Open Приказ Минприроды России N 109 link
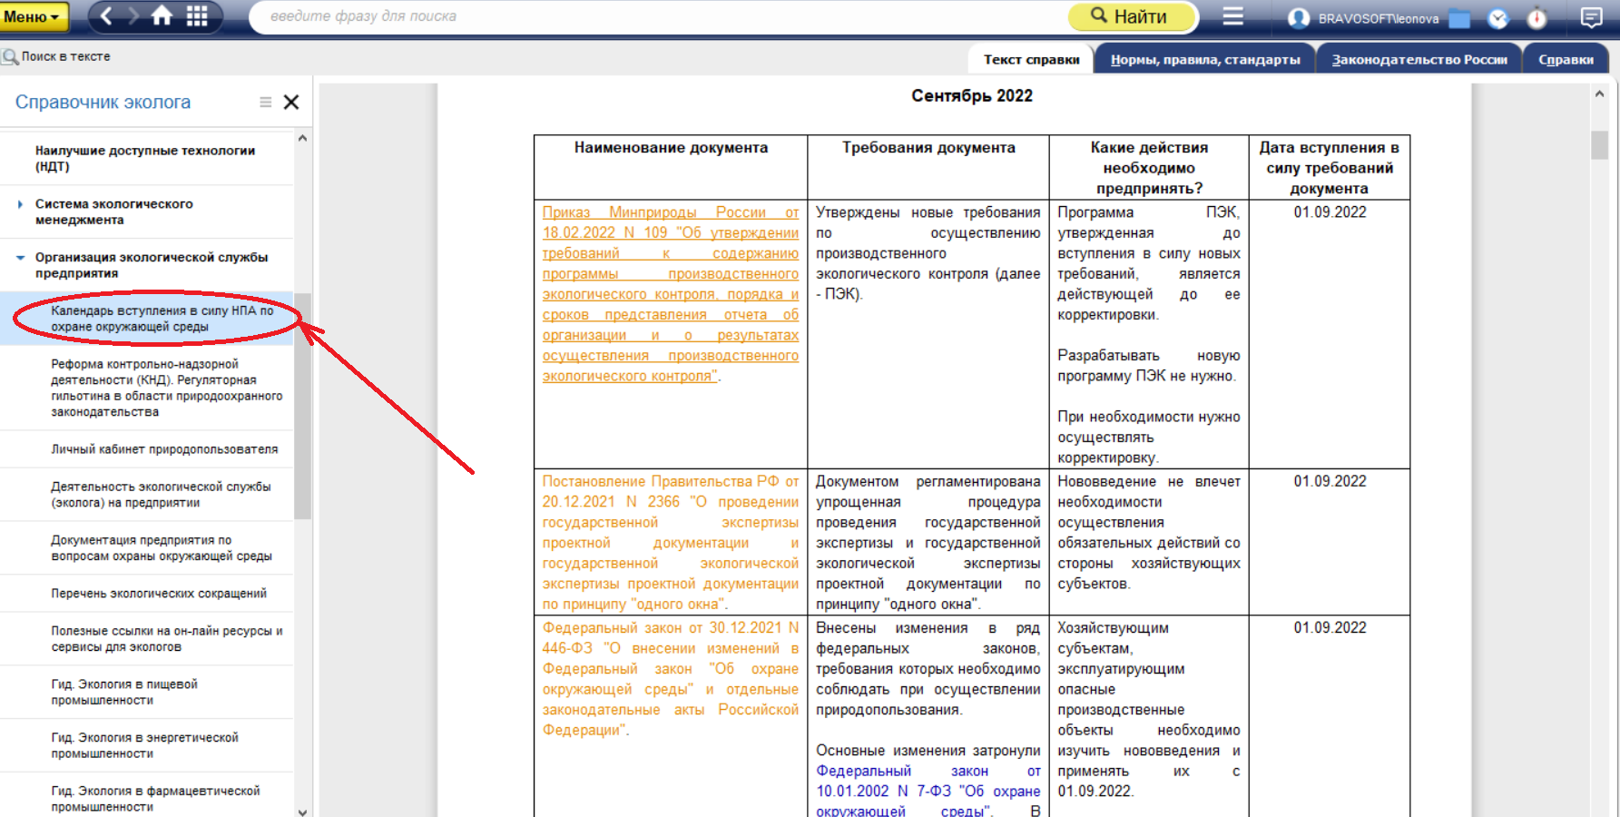The image size is (1620, 817). point(671,294)
